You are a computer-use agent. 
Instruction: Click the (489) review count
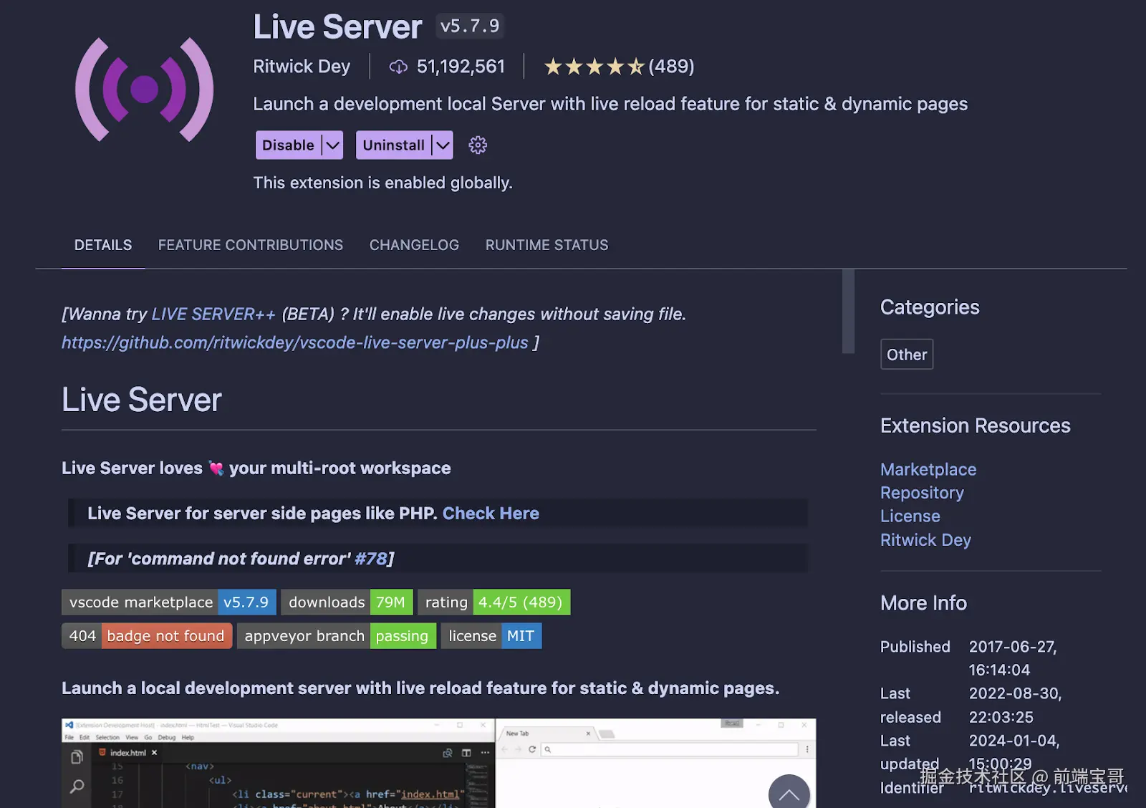(x=672, y=67)
